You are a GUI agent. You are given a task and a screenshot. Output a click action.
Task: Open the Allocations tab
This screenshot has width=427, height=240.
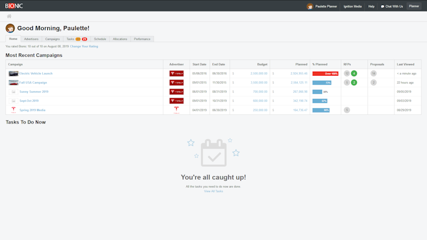point(120,39)
